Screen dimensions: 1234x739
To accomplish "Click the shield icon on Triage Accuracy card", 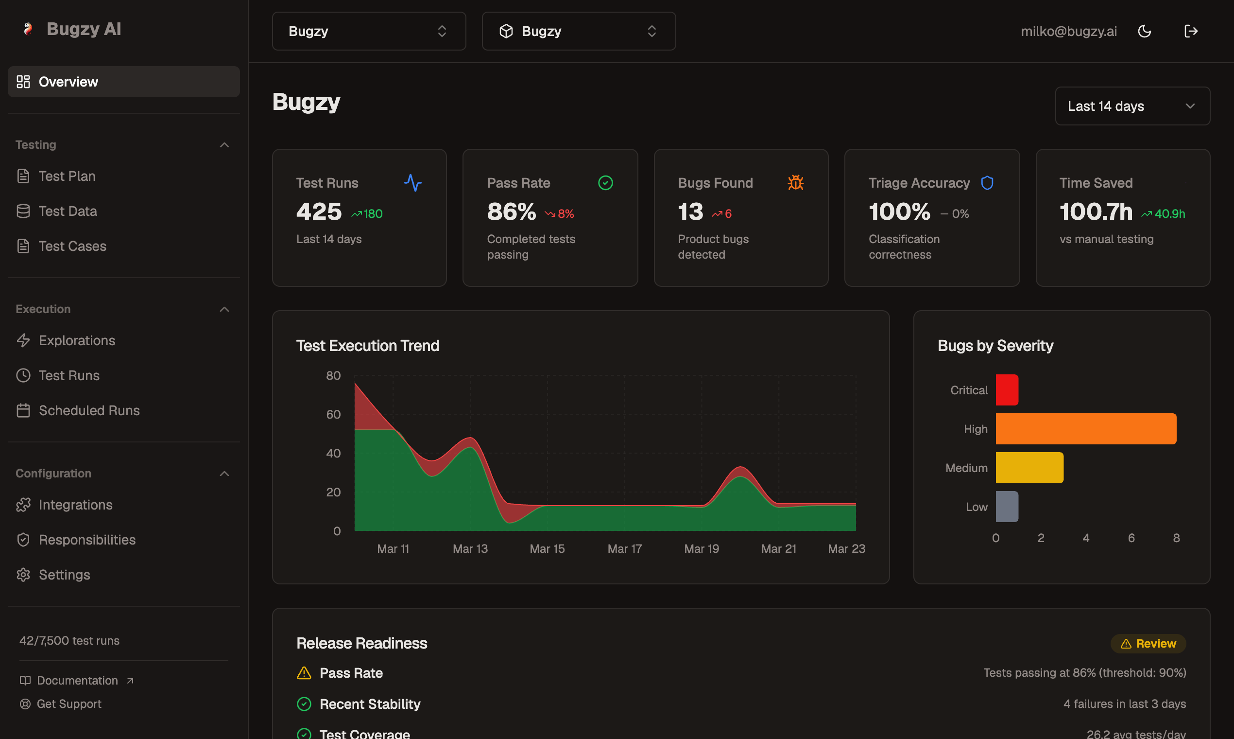I will click(987, 183).
